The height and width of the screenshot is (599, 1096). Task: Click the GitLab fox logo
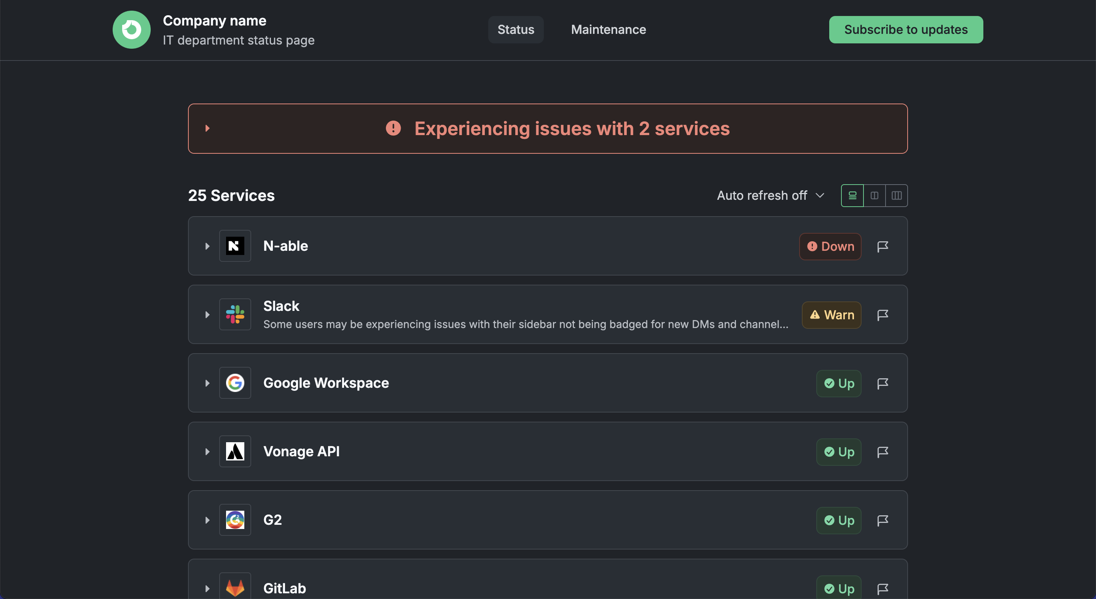coord(235,588)
